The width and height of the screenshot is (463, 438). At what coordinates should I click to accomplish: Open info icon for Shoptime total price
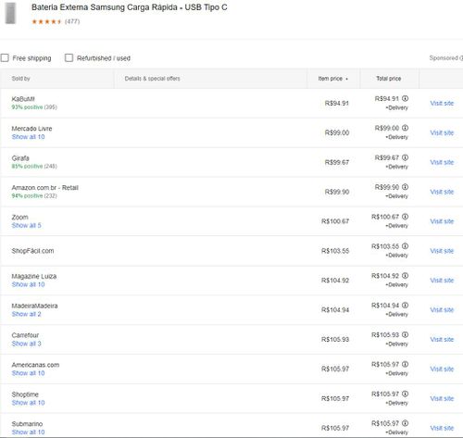(406, 394)
